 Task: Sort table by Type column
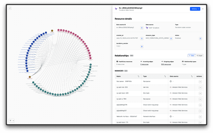click(165, 76)
